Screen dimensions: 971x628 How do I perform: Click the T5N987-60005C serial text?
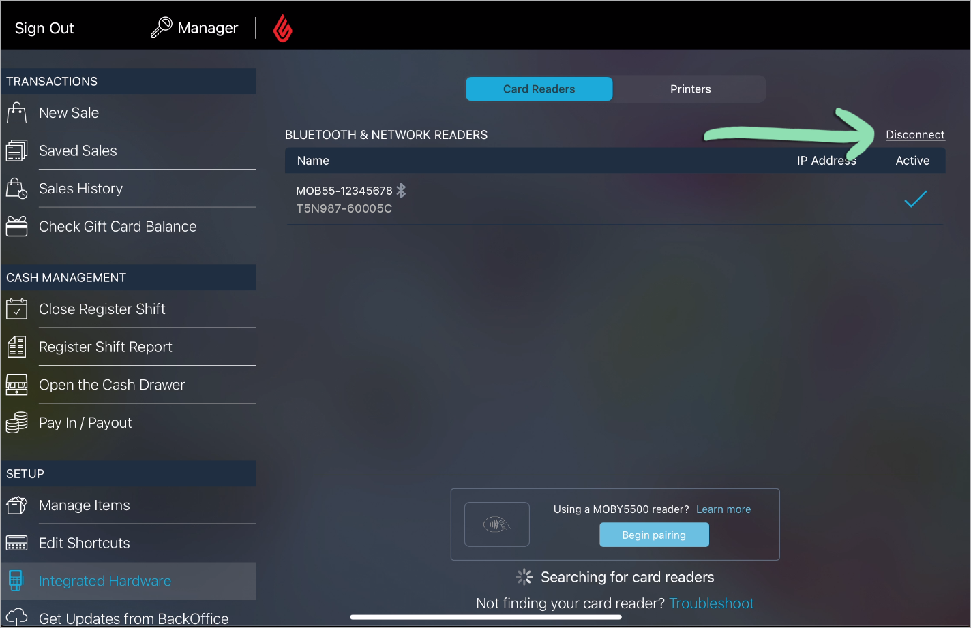pyautogui.click(x=344, y=208)
